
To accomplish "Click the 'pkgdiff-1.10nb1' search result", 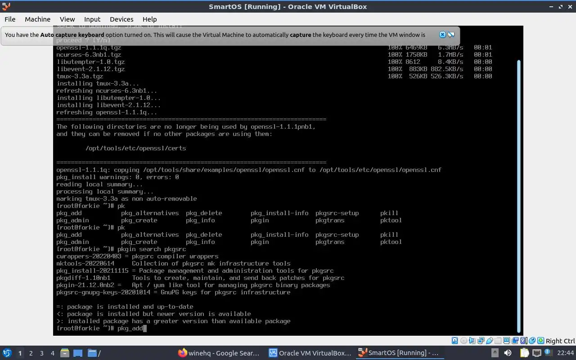I will click(x=200, y=278).
